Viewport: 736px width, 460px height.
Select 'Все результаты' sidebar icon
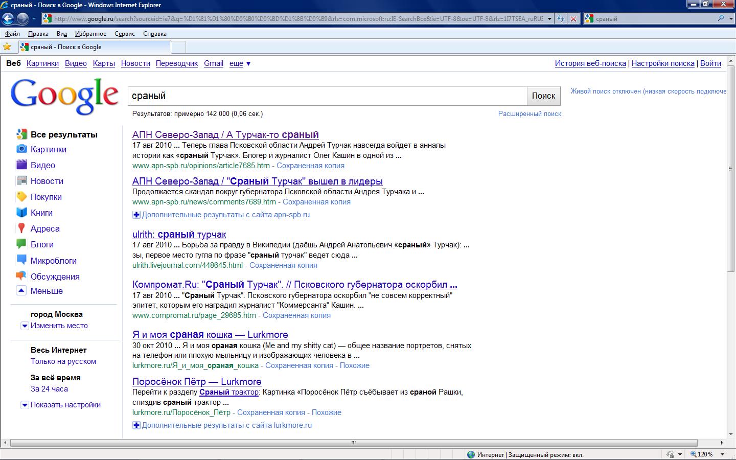(x=21, y=134)
